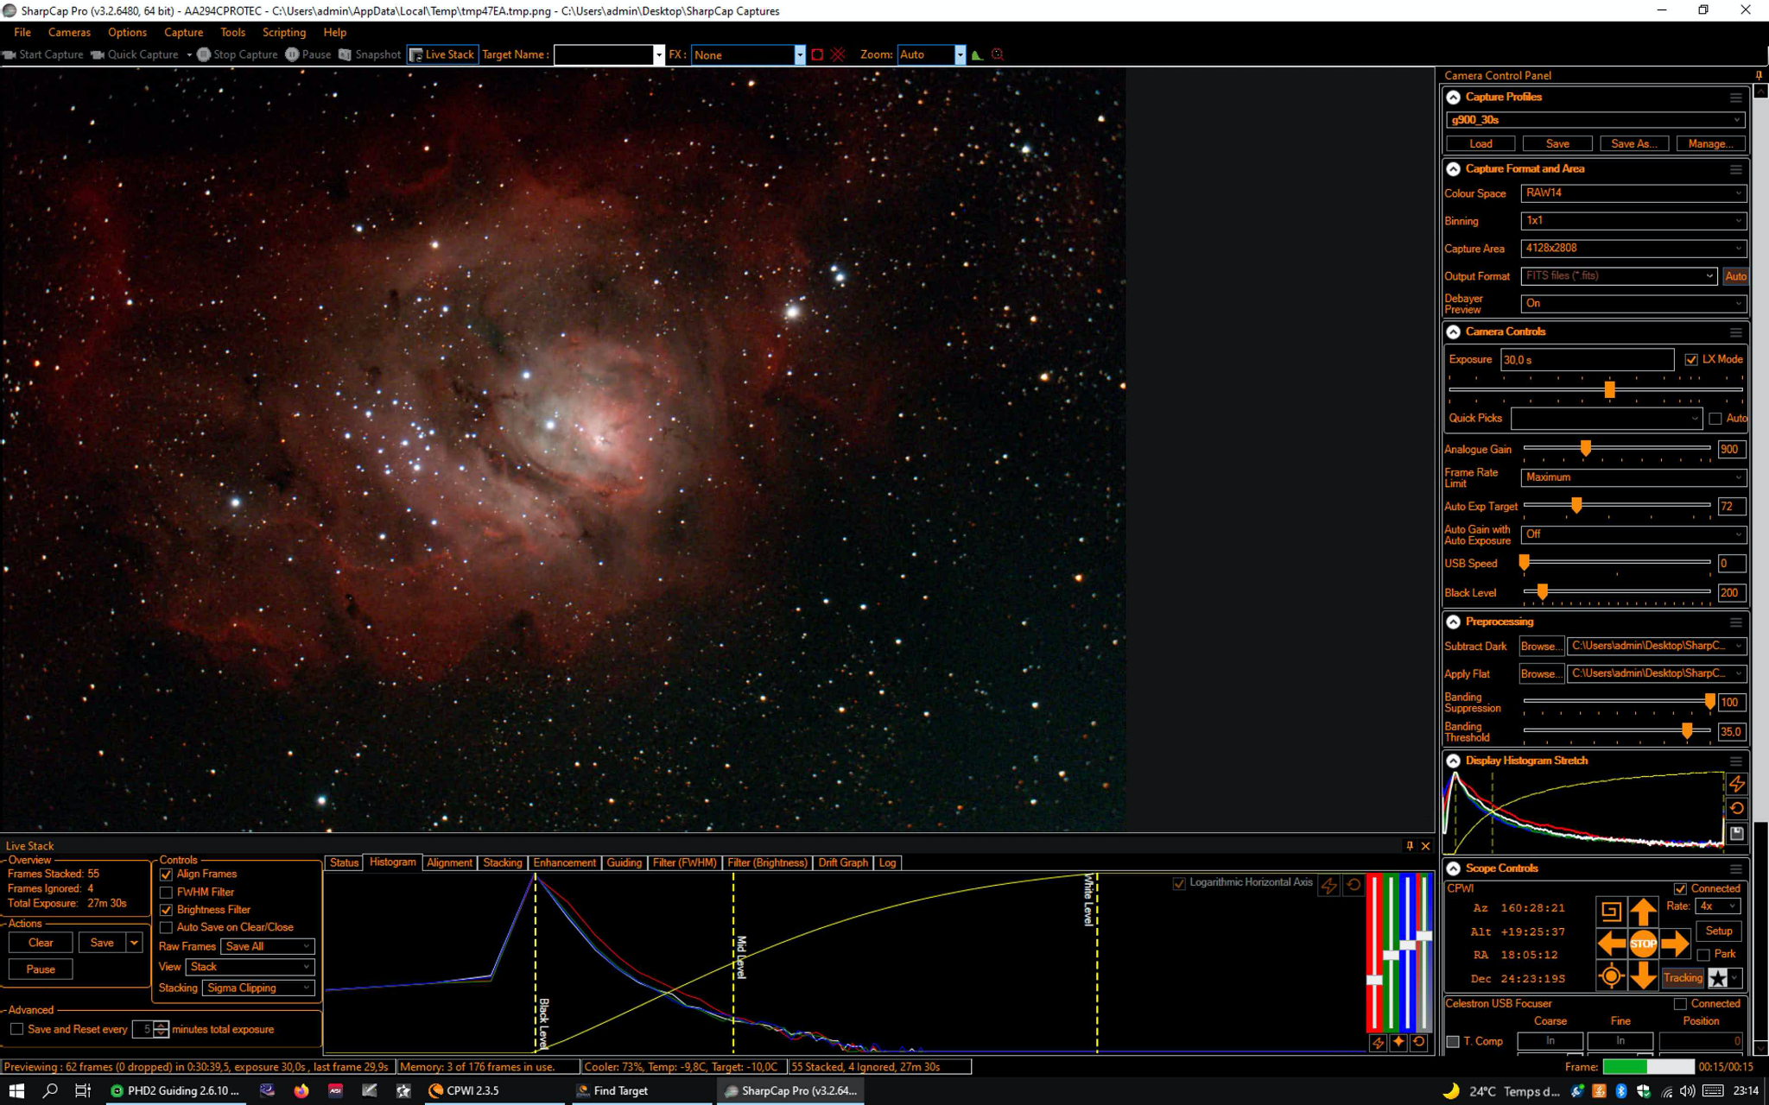Screen dimensions: 1769x1105
Task: Move scope up with the up arrow
Action: coord(1643,912)
